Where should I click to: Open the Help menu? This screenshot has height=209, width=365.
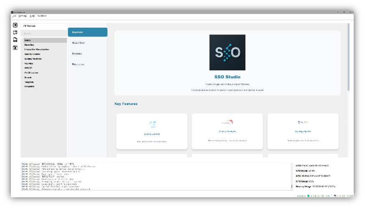click(32, 16)
